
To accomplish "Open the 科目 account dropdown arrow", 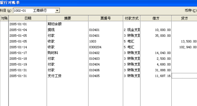I will tap(57, 10).
